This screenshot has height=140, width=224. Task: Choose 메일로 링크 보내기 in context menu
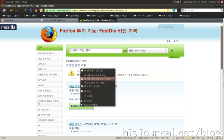(x=98, y=83)
